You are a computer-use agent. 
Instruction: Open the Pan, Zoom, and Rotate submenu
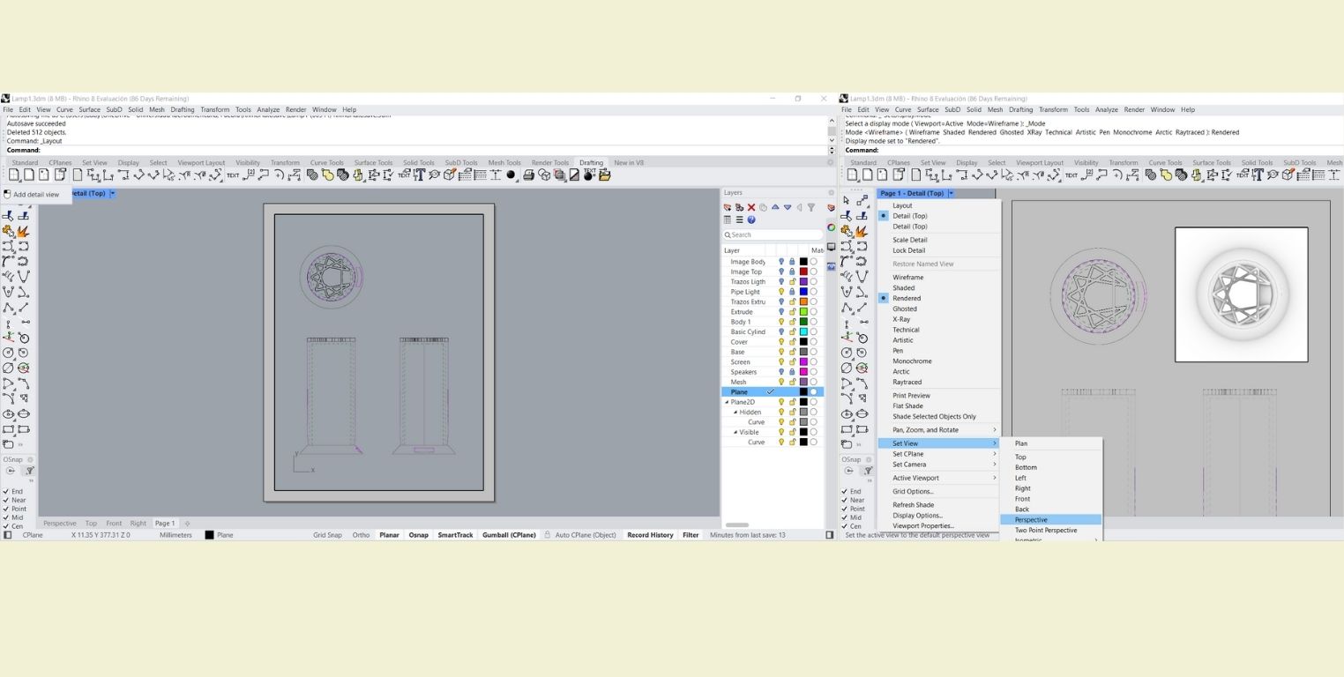click(940, 430)
